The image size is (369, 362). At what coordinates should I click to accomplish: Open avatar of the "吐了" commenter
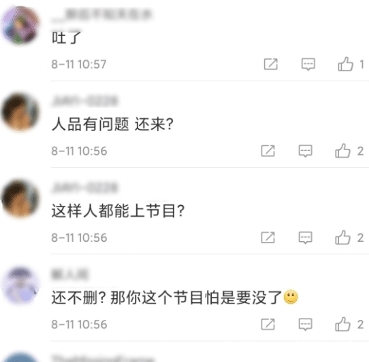coord(20,25)
